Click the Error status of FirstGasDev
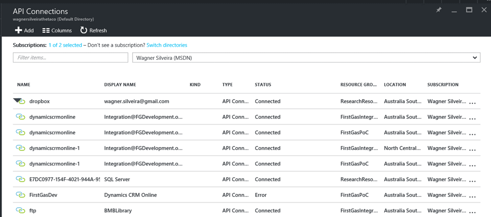 pos(261,195)
